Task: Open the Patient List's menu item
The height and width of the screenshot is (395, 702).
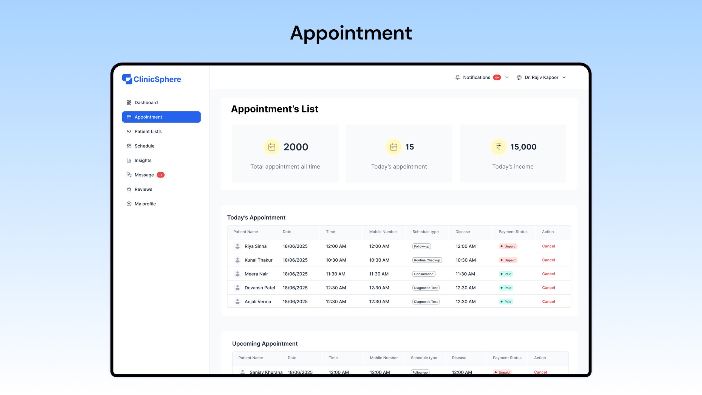Action: coord(148,131)
